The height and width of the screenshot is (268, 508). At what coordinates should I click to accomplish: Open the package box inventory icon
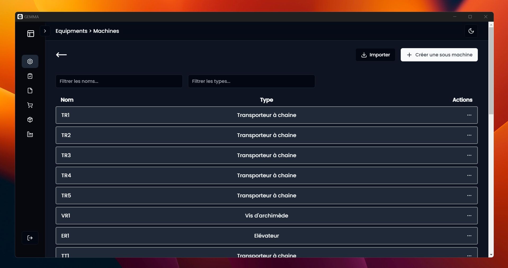coord(30,120)
